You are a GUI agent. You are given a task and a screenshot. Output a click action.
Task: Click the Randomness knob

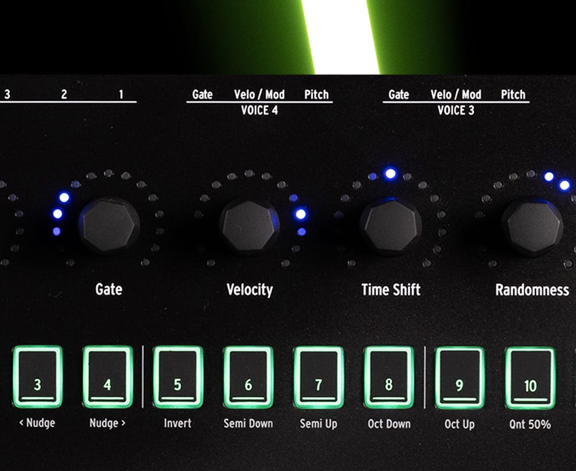click(532, 227)
